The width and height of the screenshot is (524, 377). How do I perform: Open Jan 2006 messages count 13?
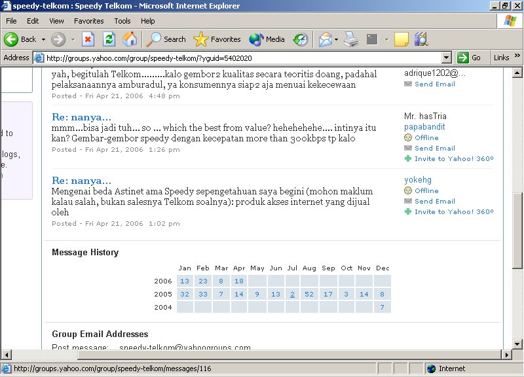tap(185, 281)
